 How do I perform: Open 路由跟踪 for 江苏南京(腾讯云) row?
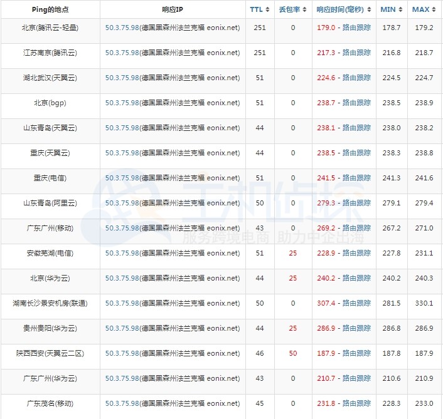(x=356, y=53)
